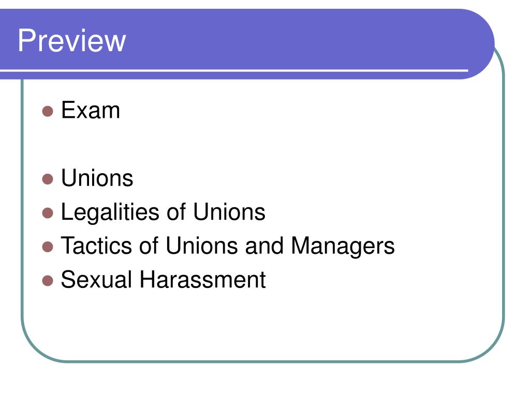Click the bullet next to Sexual Harassment
The image size is (530, 397).
point(48,281)
